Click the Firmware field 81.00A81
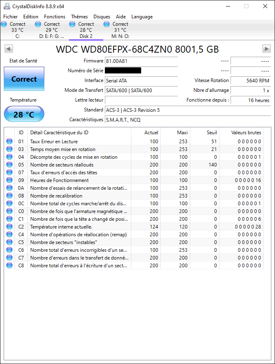Screen dimensions: 275x364 (141, 61)
